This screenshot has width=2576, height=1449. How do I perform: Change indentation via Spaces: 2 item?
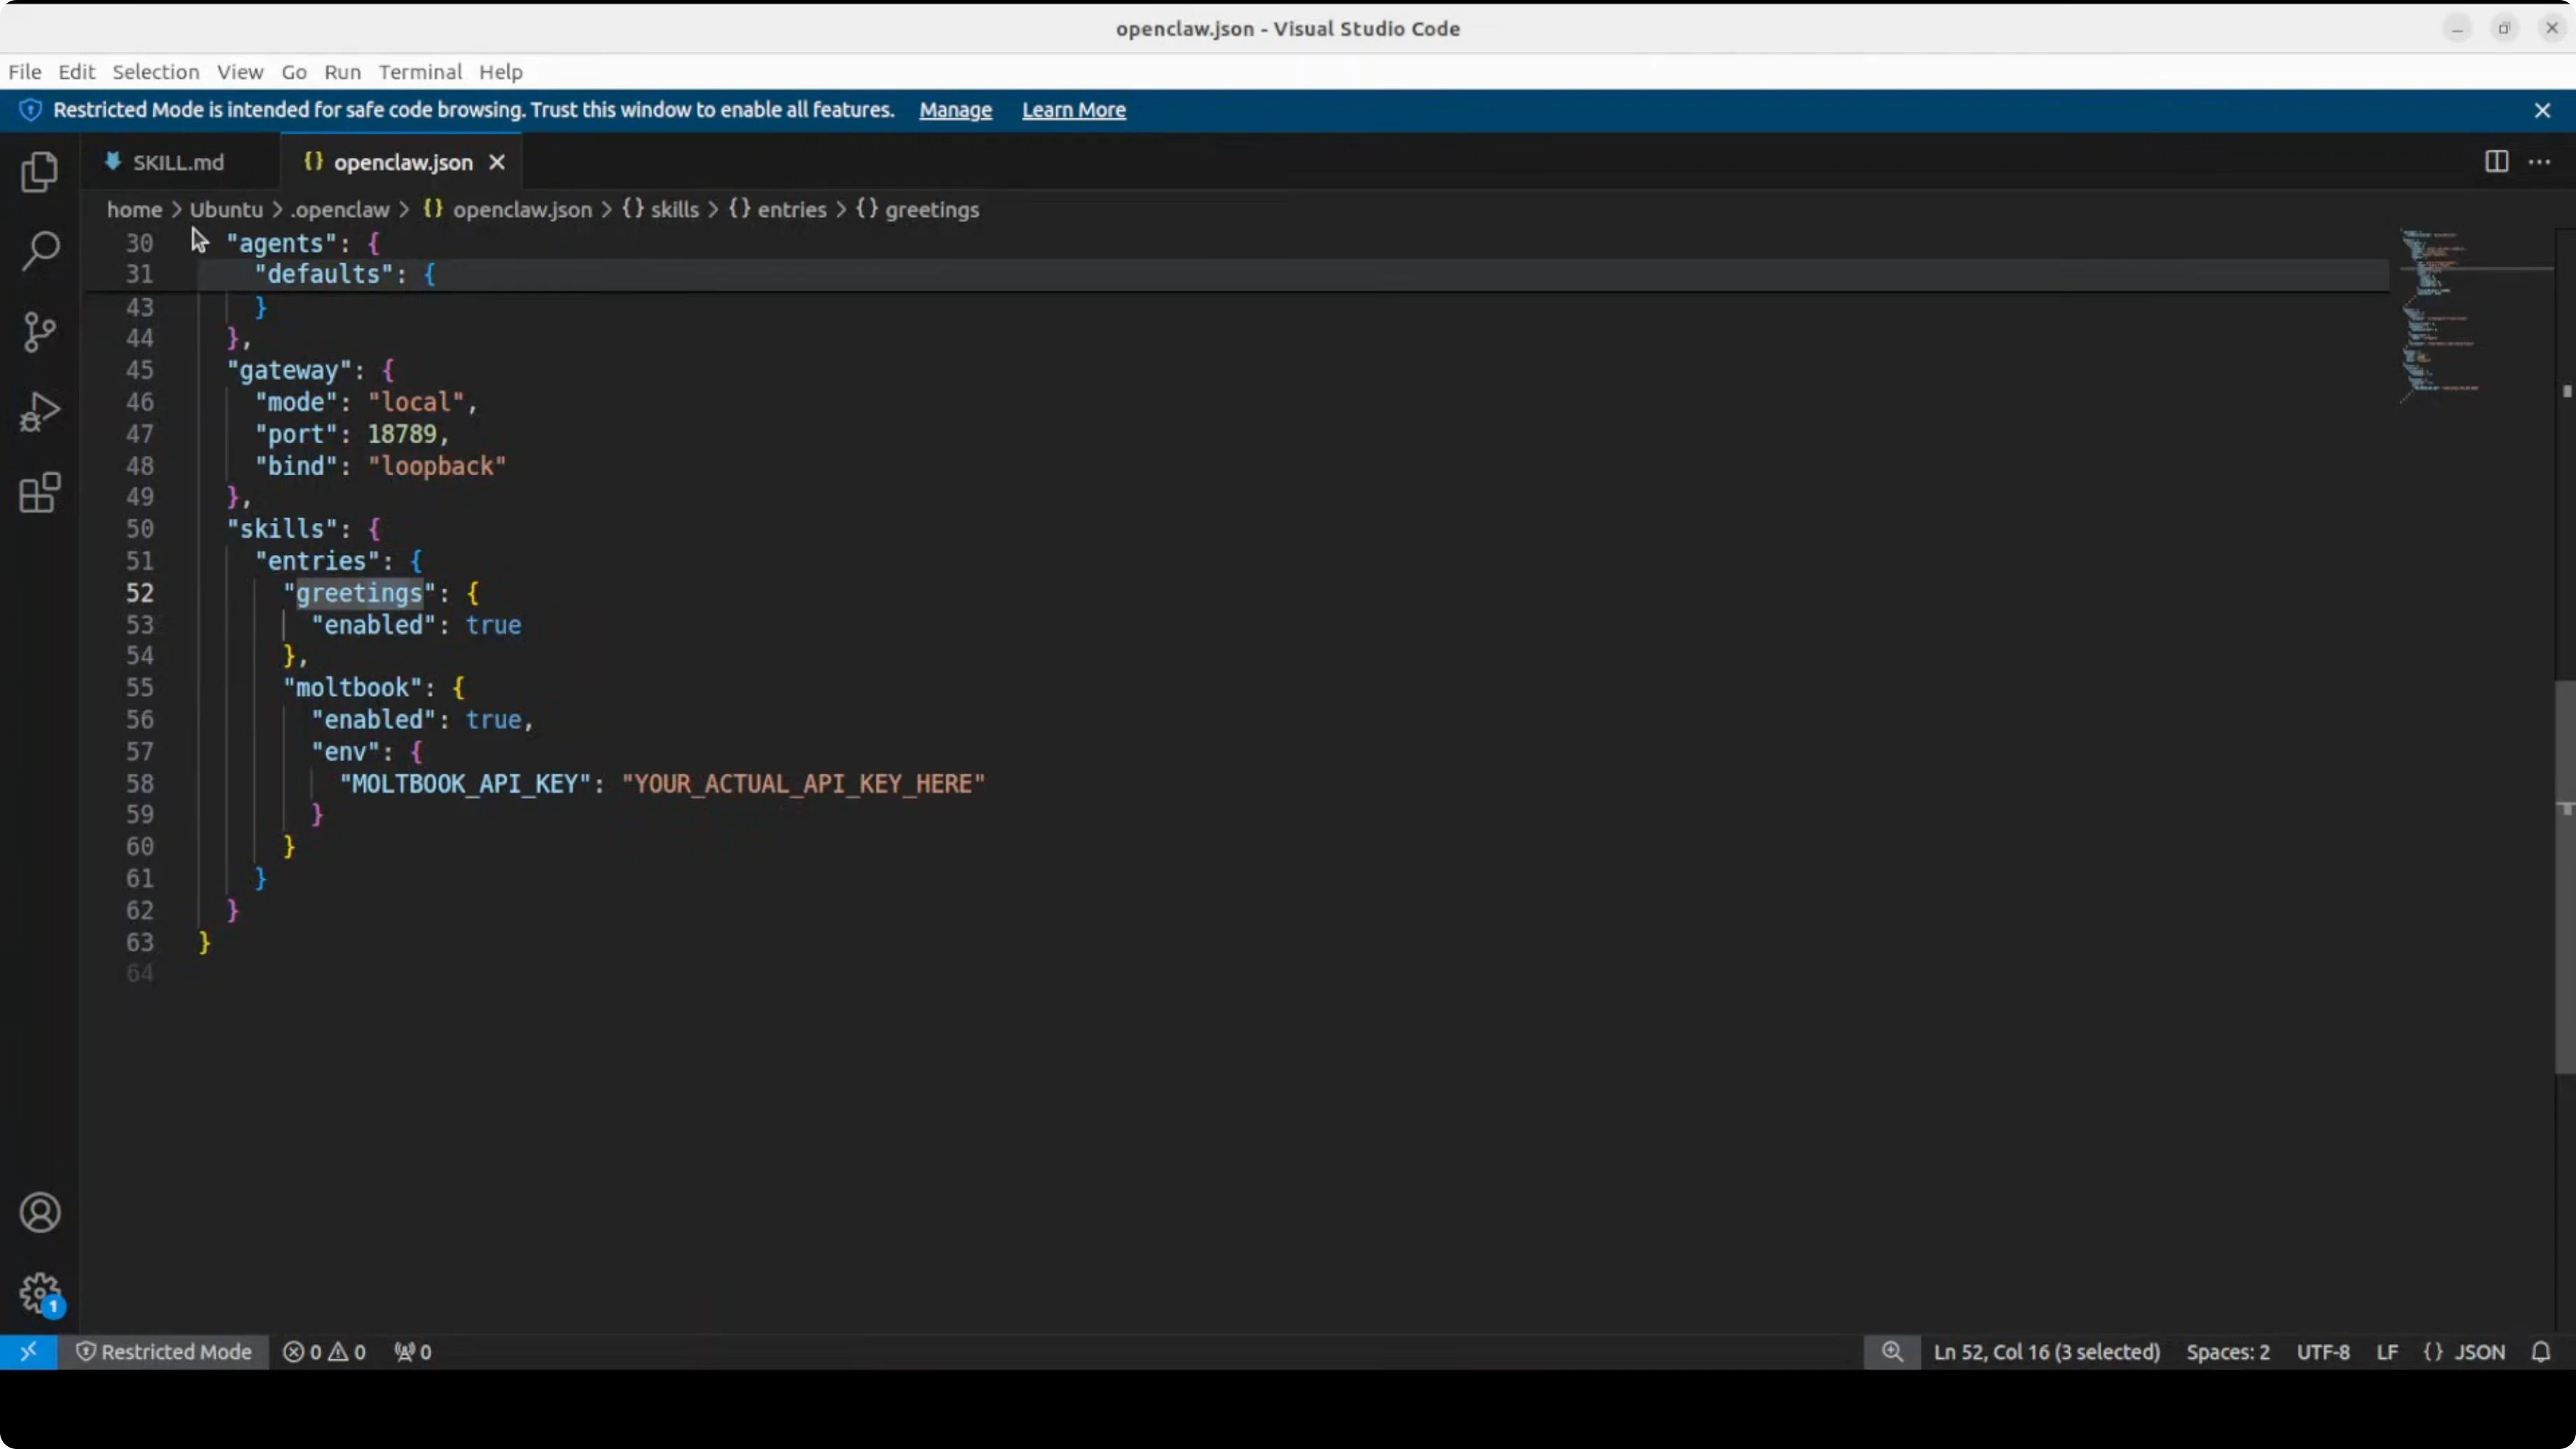[2228, 1352]
